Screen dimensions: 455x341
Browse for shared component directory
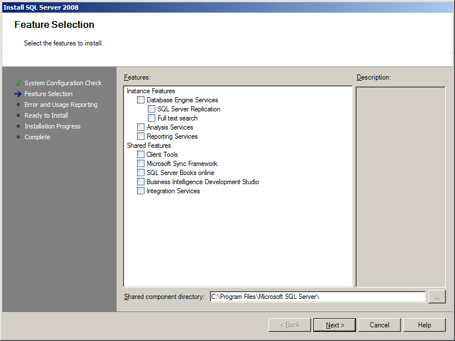point(437,297)
